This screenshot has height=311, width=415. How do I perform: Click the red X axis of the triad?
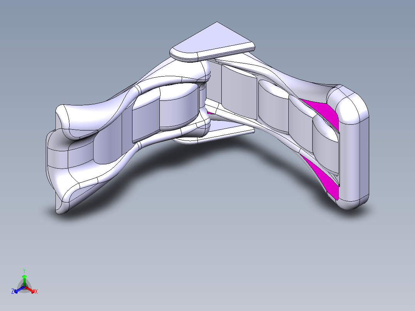pyautogui.click(x=30, y=289)
